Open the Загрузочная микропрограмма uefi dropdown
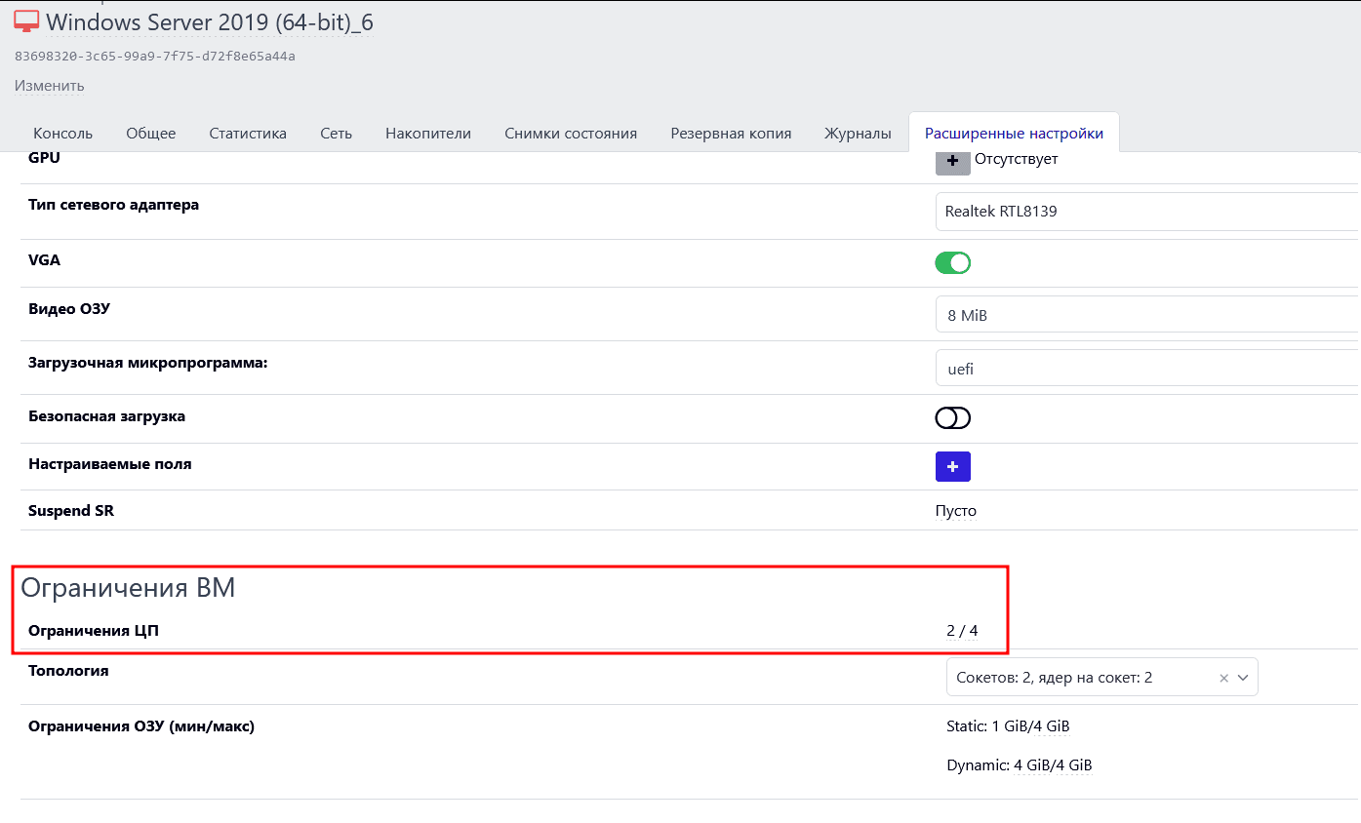This screenshot has height=823, width=1361. tap(1146, 371)
